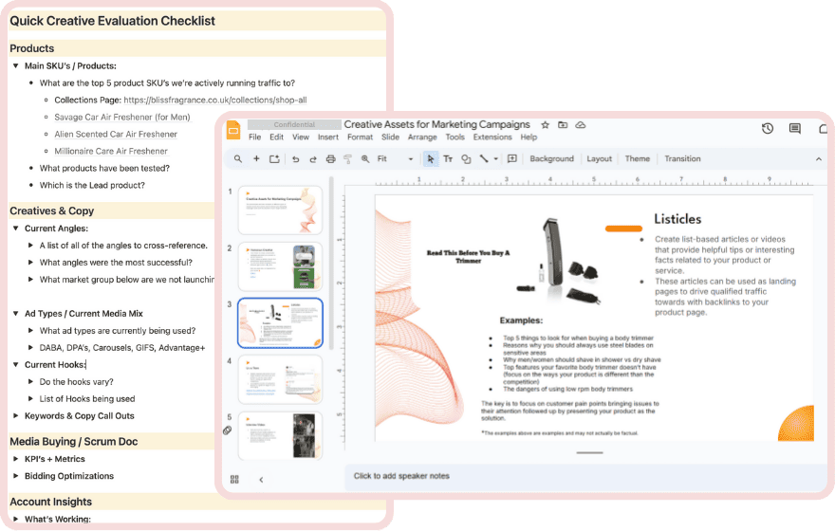This screenshot has height=531, width=835.
Task: Select slide 2 thumbnail
Action: click(x=280, y=266)
